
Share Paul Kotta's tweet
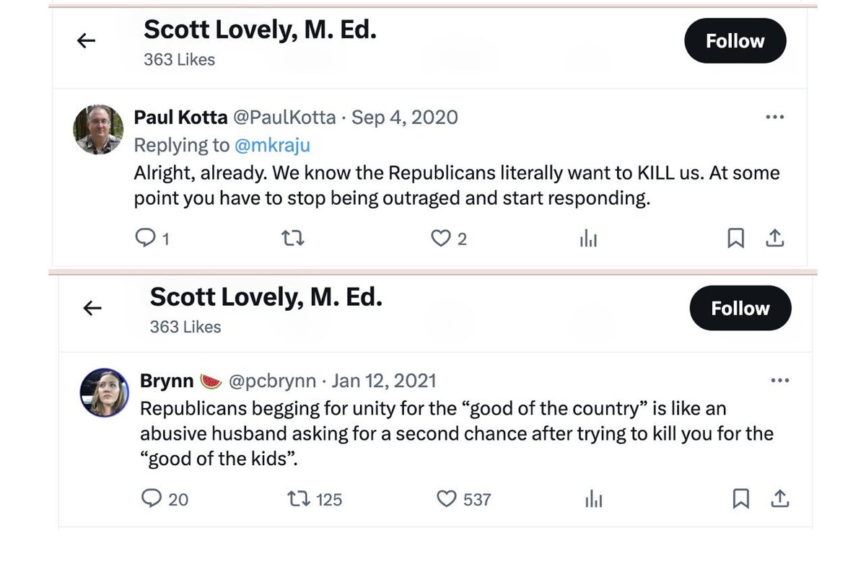(774, 238)
